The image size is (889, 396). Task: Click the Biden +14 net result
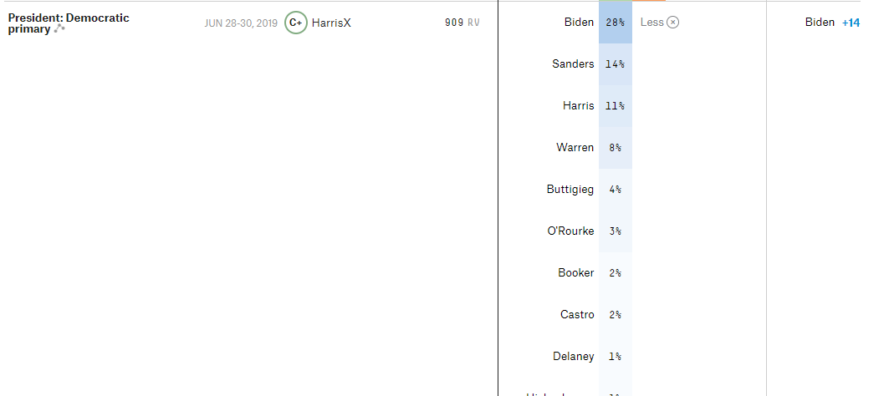tap(832, 23)
